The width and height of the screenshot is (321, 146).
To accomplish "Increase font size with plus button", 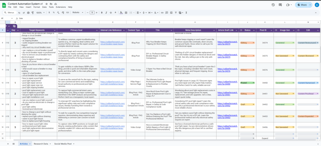I will click(x=97, y=13).
